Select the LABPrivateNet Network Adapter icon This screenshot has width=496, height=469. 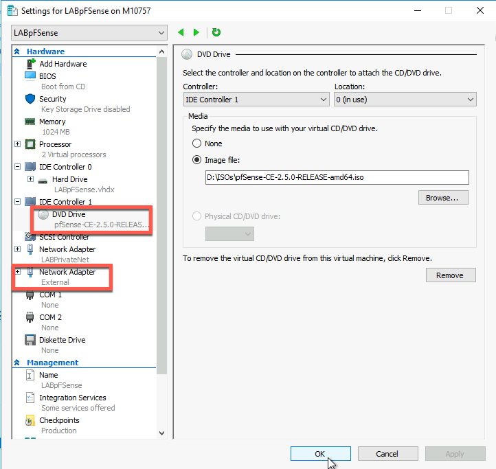[30, 249]
